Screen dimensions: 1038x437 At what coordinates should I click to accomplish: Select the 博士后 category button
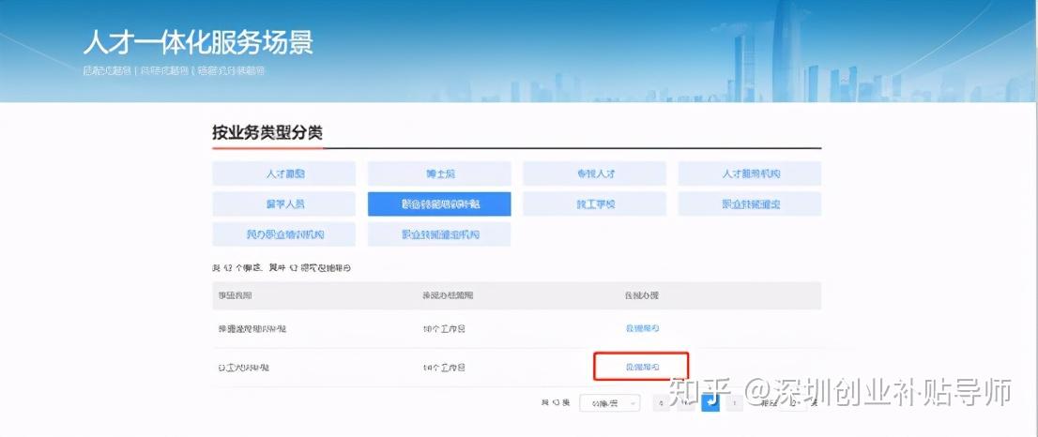tap(439, 173)
